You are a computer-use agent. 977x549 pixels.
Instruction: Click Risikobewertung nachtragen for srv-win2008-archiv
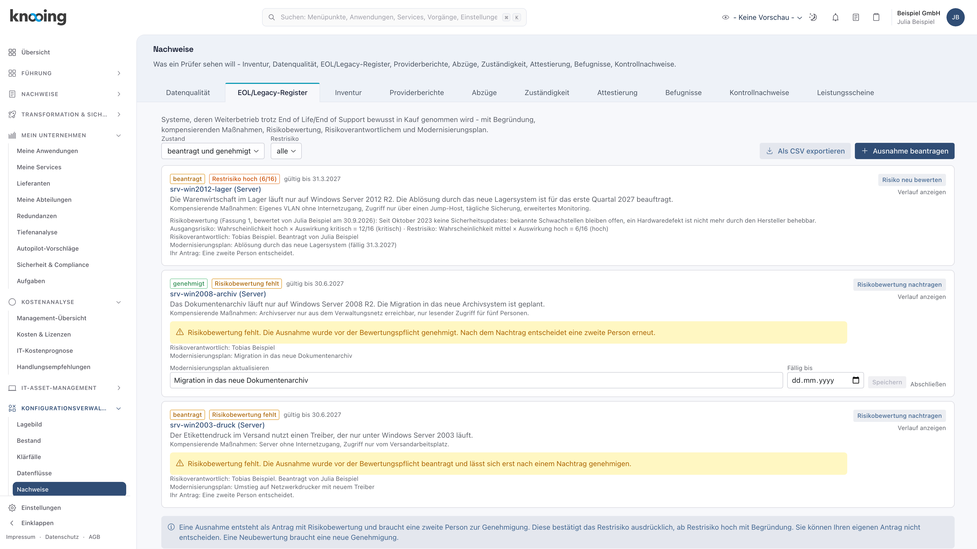coord(899,285)
